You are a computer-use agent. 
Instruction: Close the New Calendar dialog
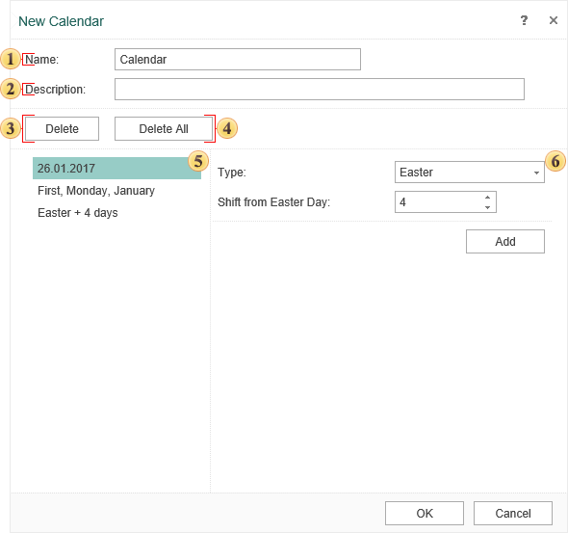(554, 20)
